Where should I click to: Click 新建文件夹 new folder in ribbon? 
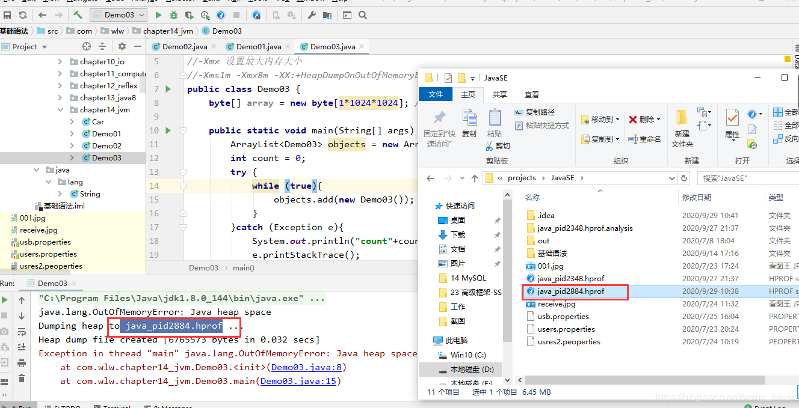682,128
